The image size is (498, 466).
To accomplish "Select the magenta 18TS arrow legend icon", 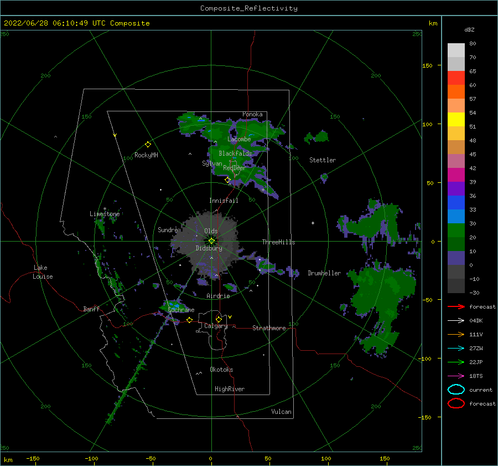I will pyautogui.click(x=456, y=376).
